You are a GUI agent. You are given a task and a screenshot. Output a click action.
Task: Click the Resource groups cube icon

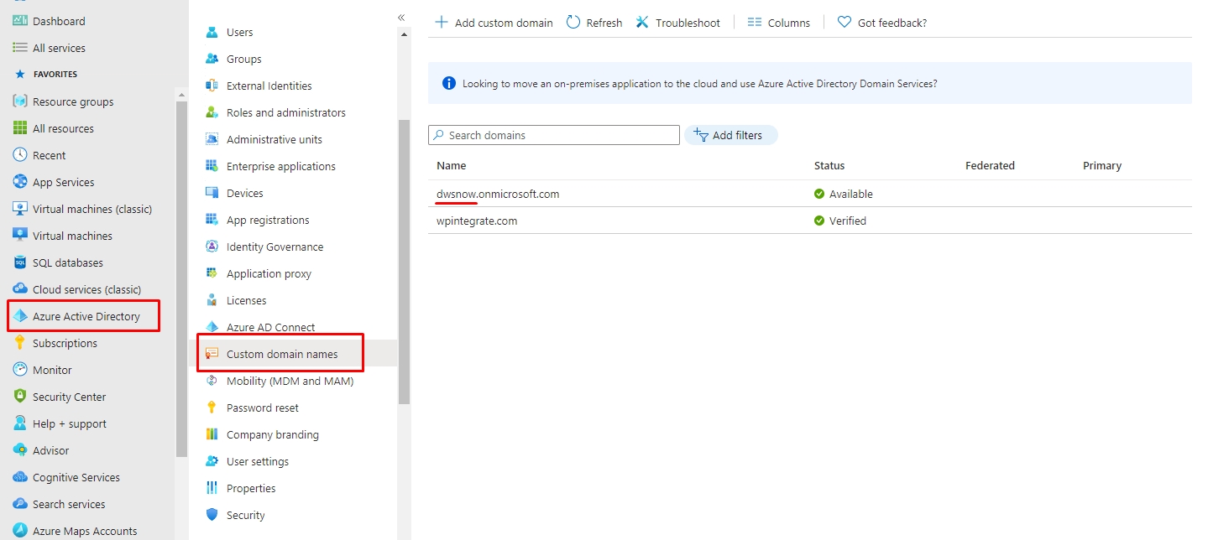pos(20,101)
